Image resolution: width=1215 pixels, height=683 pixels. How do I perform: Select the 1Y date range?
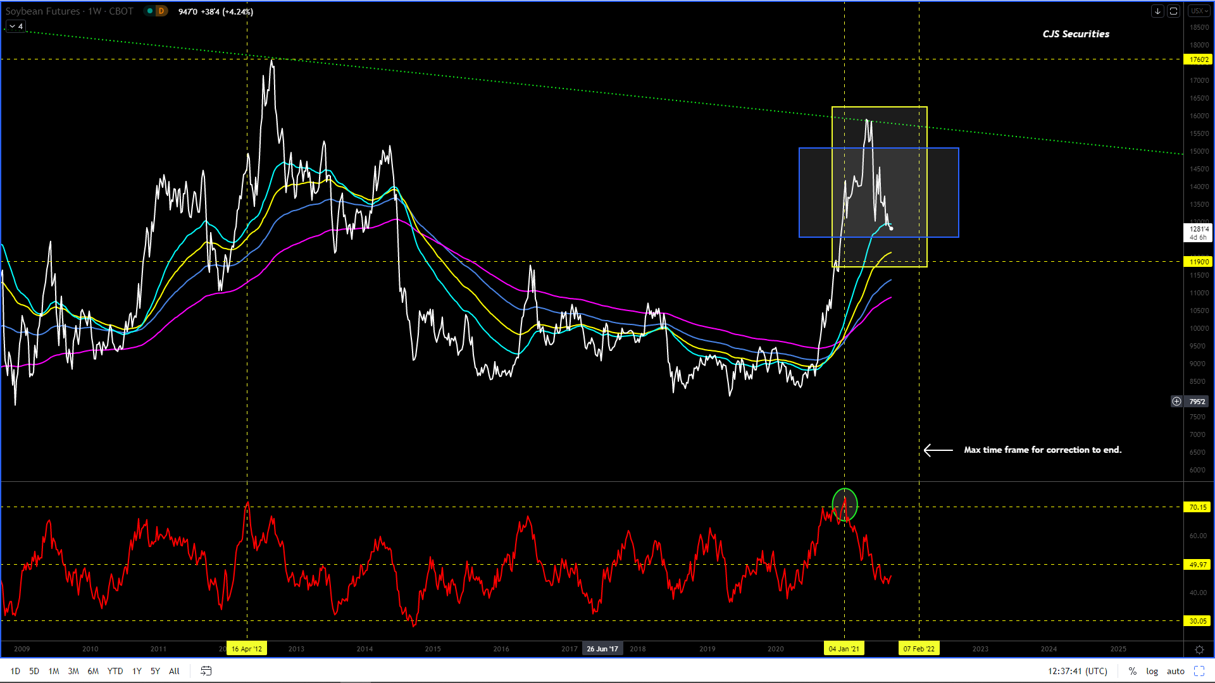pos(137,671)
